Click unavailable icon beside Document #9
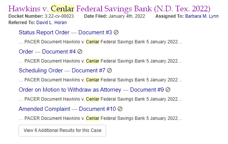Screen dimensions: 228x144 [x=168, y=90]
